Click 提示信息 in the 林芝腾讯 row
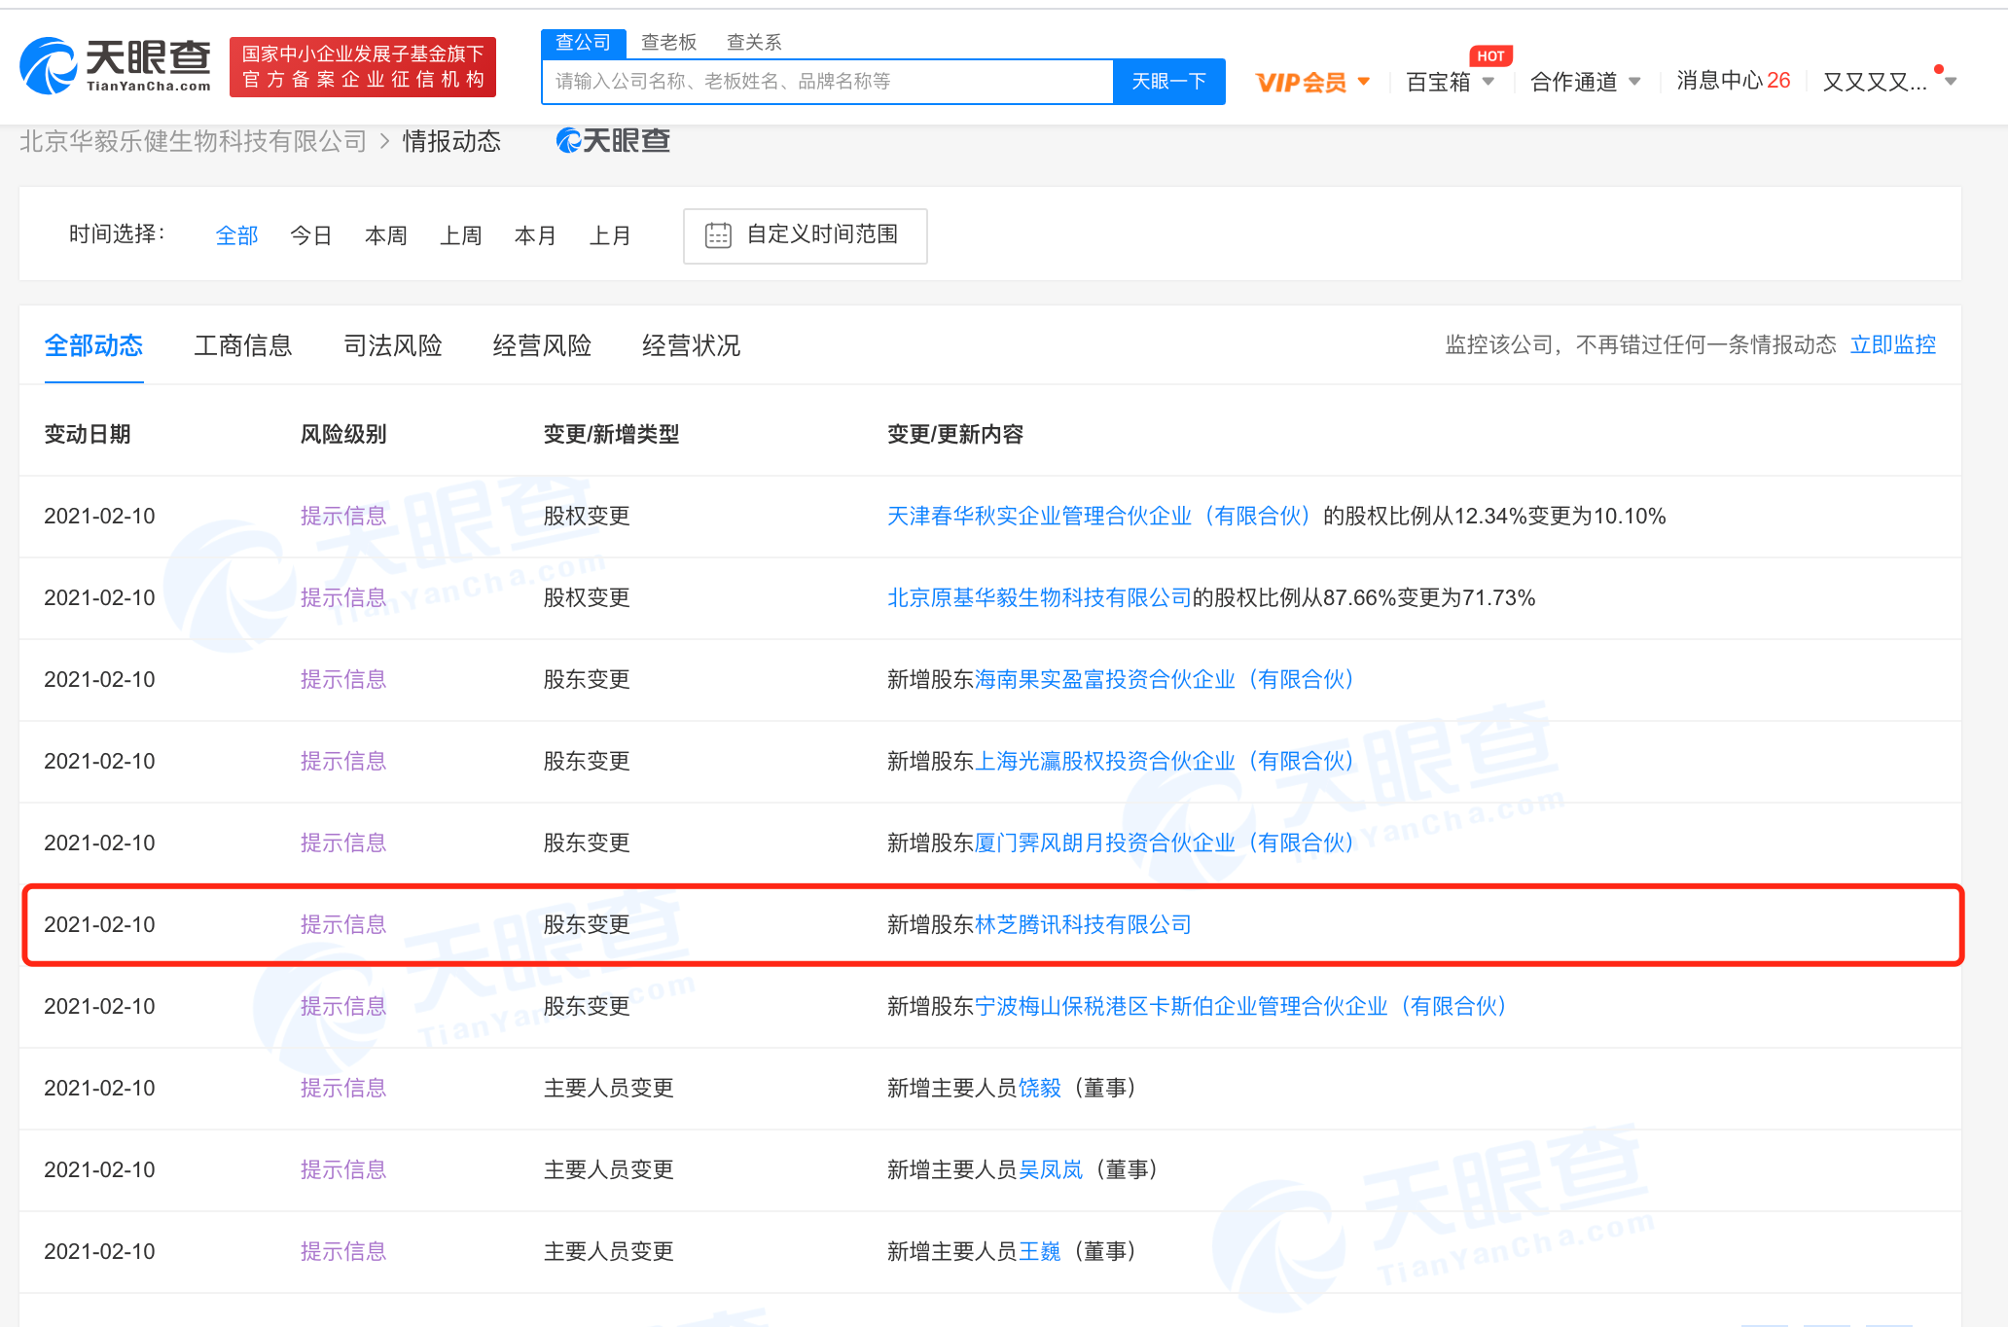The height and width of the screenshot is (1327, 2008). point(343,925)
